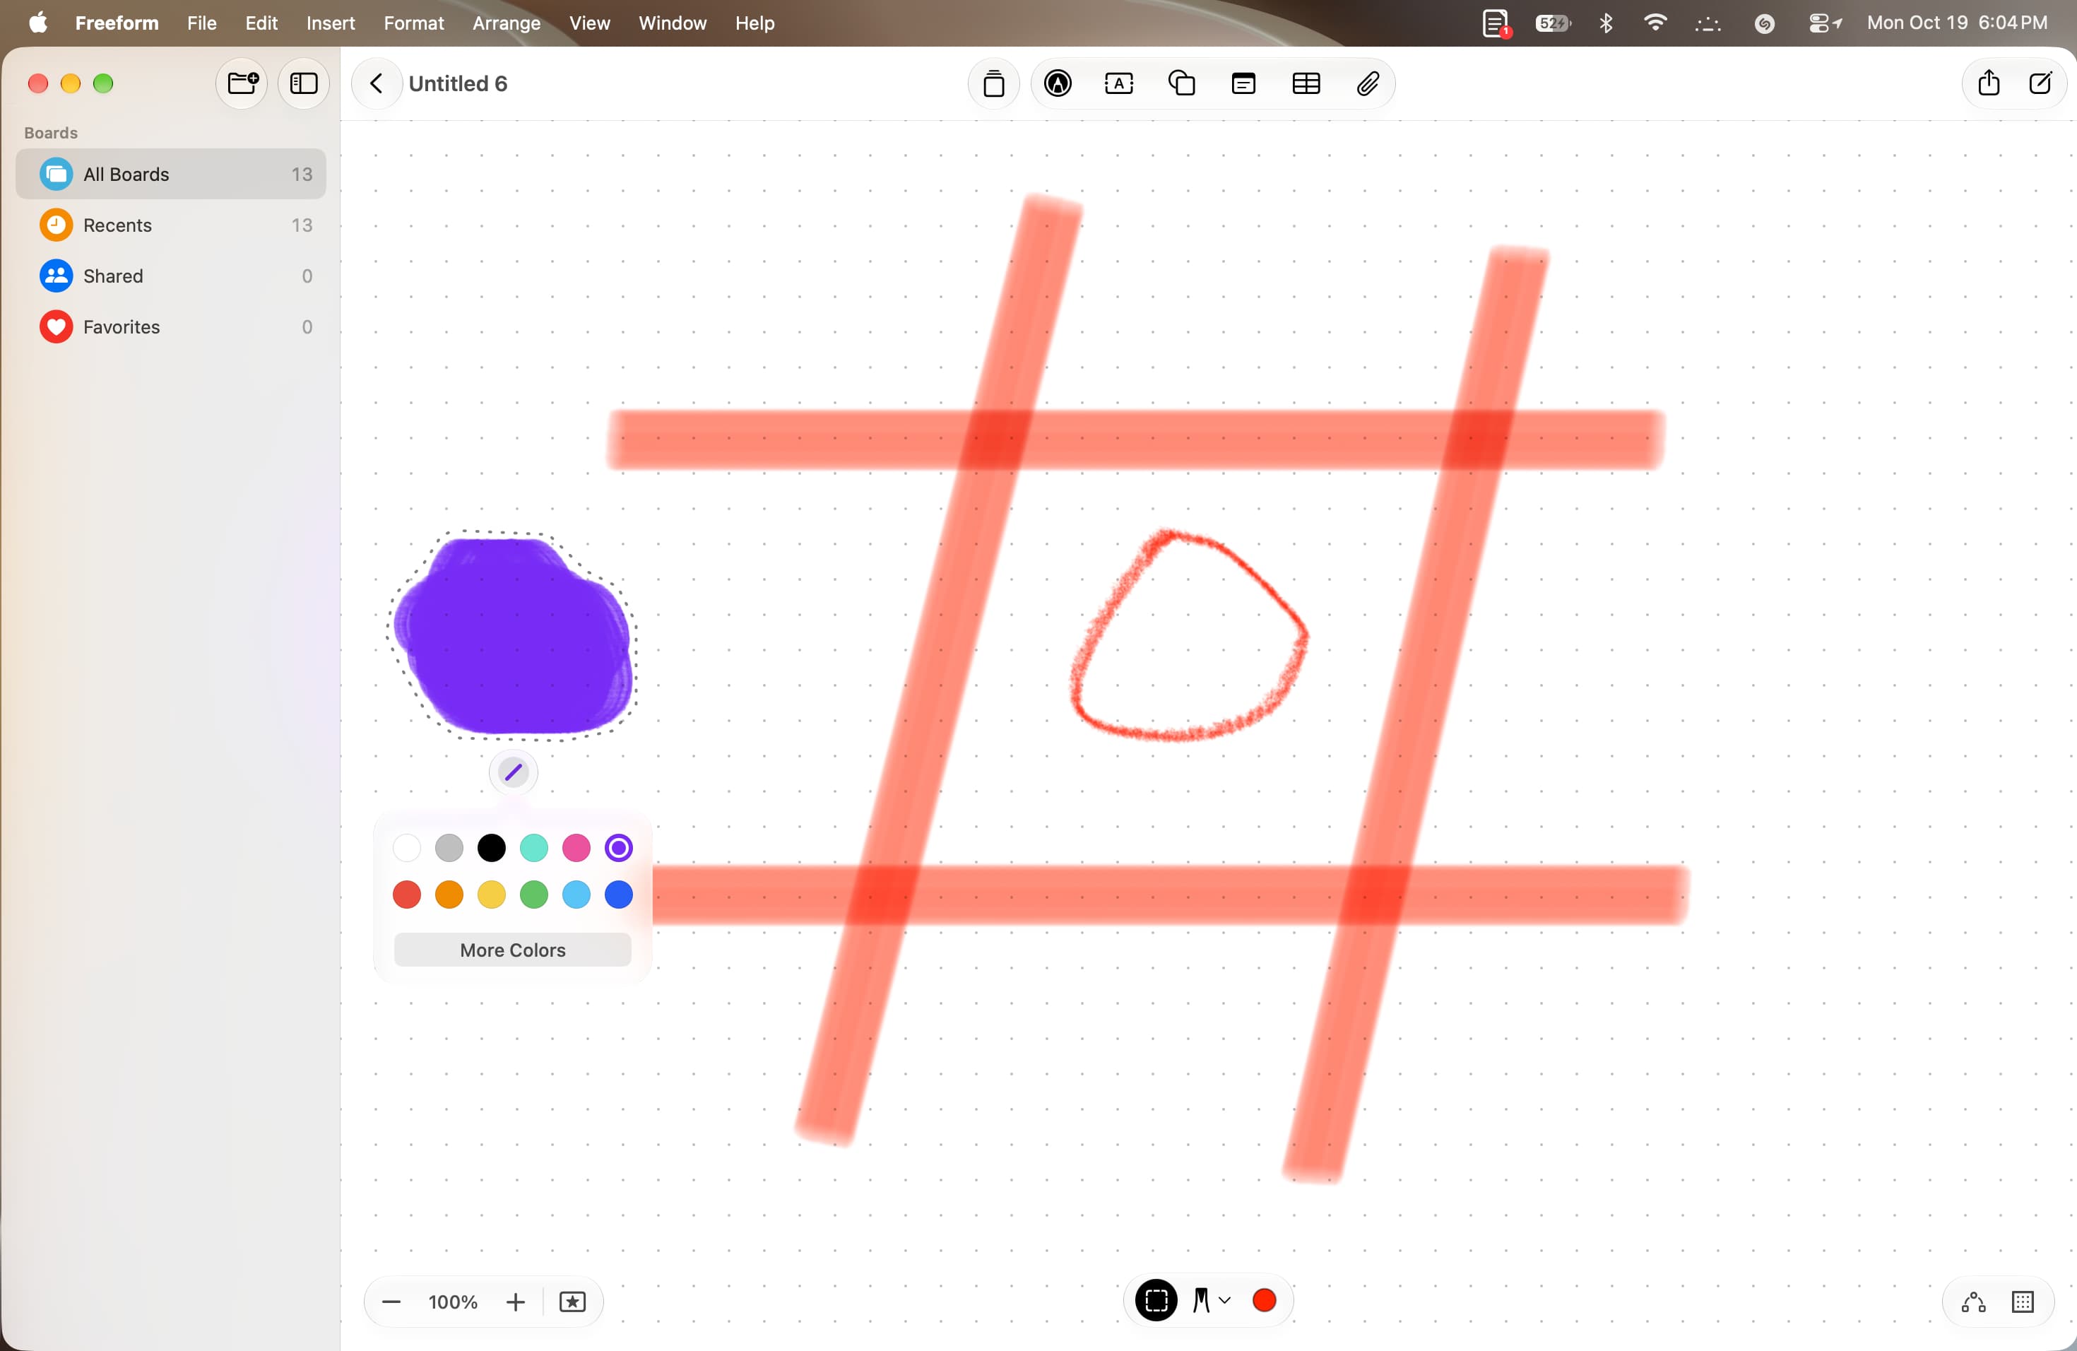Open the 100% zoom level menu
The width and height of the screenshot is (2077, 1351).
[x=453, y=1302]
